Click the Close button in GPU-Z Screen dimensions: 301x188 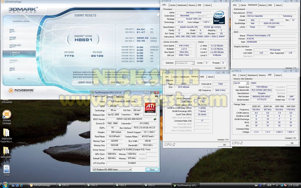pos(152,169)
